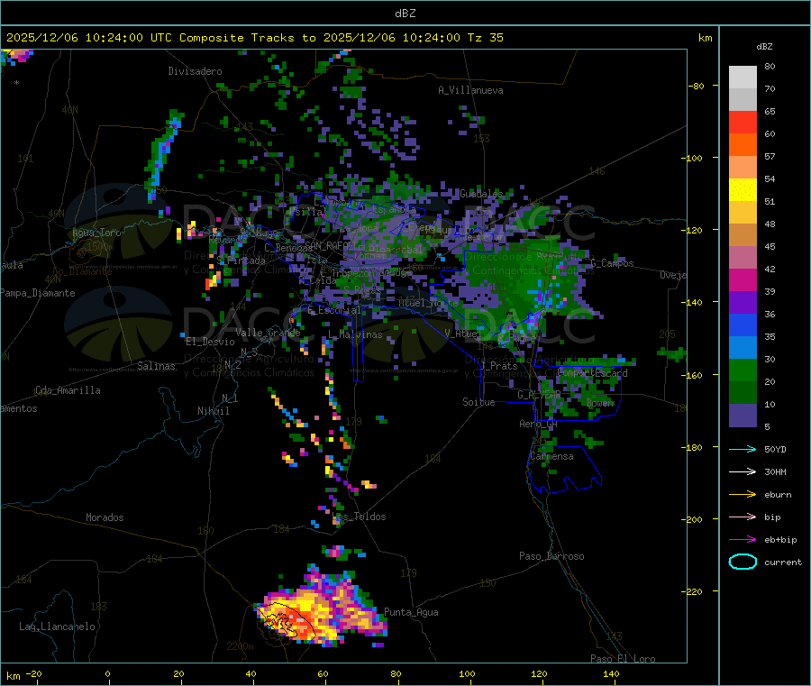811x686 pixels.
Task: Select the green 20 dBZ color swatch
Action: [x=743, y=370]
